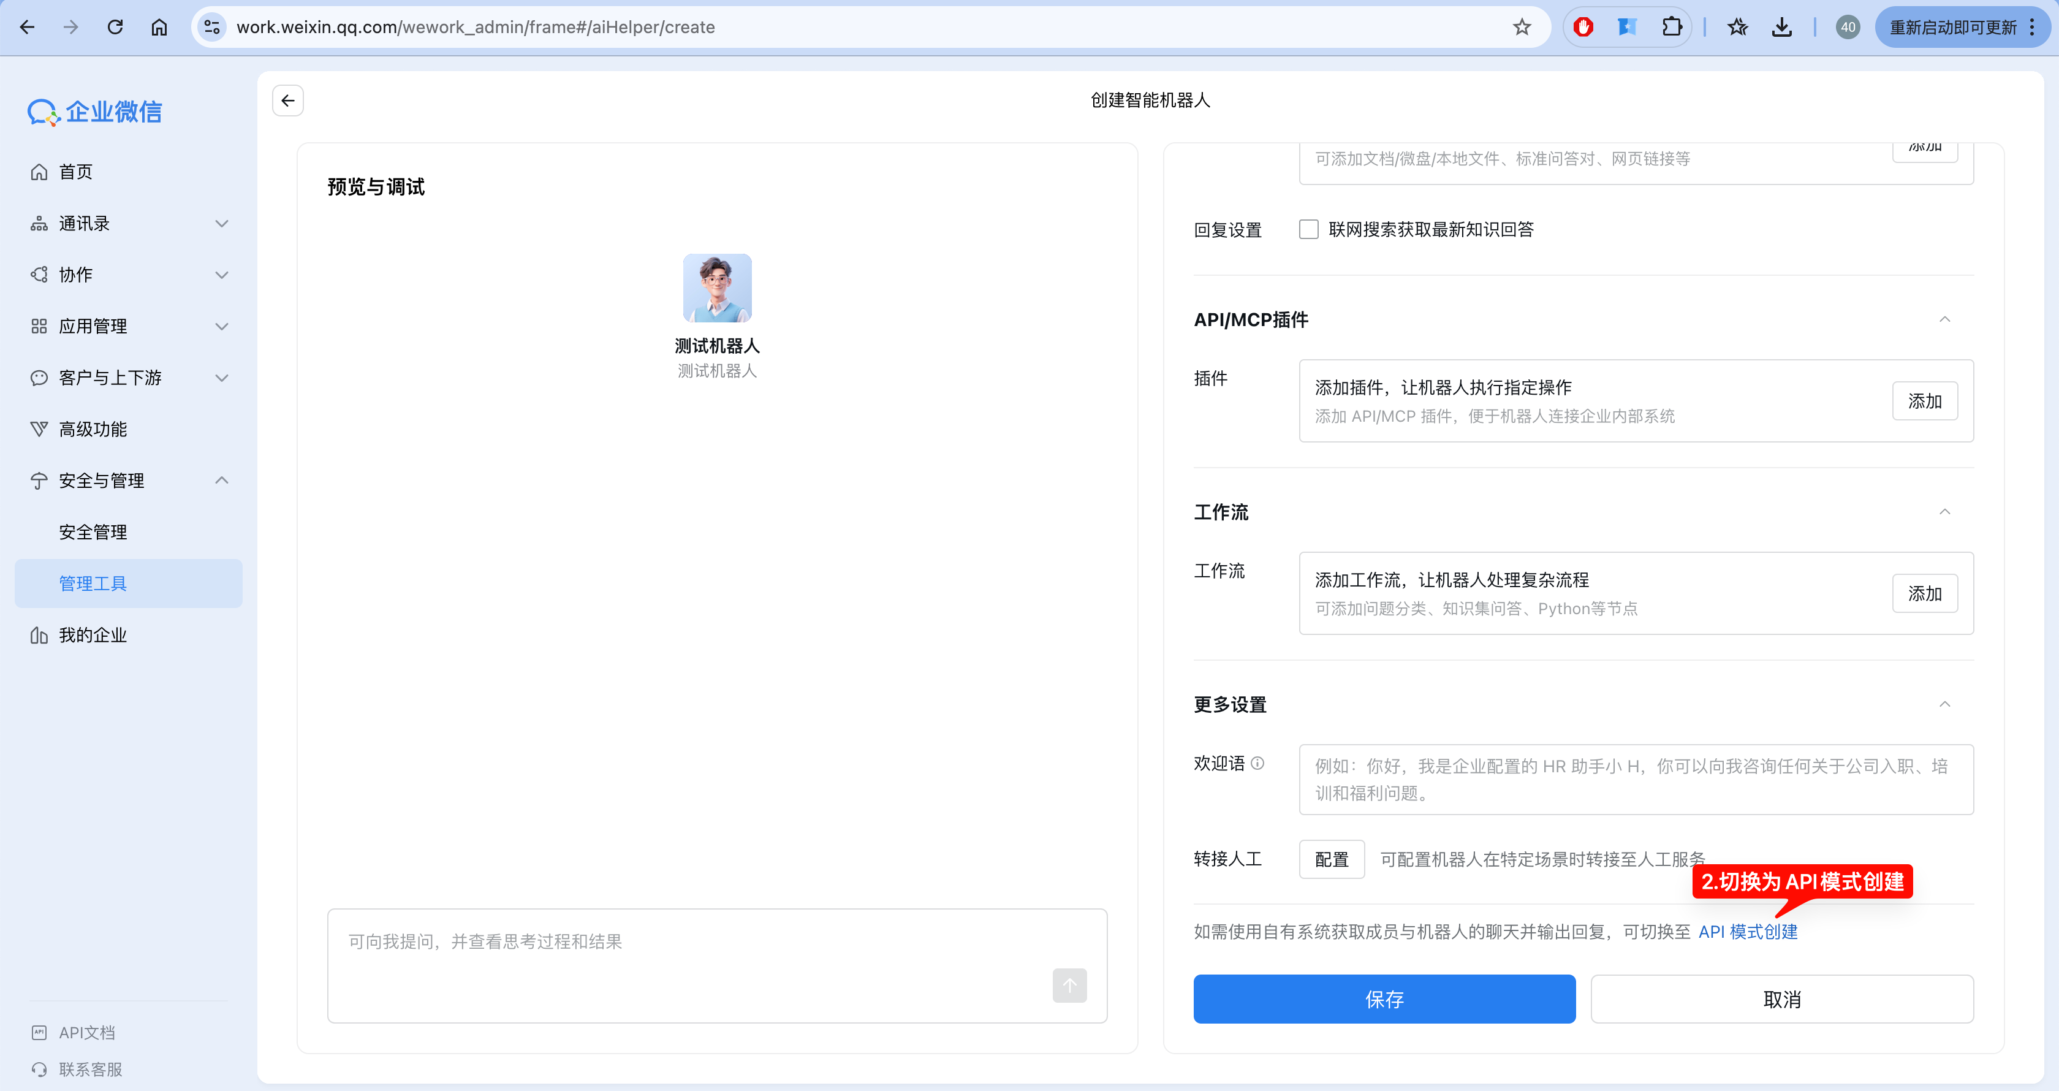Click the info icon next to 欢迎语
This screenshot has height=1091, width=2059.
pyautogui.click(x=1257, y=763)
